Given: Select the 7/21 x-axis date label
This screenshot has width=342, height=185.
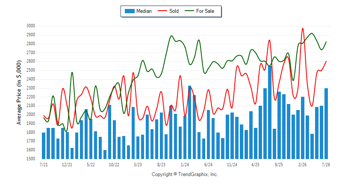Looking at the screenshot, I should pyautogui.click(x=44, y=165).
